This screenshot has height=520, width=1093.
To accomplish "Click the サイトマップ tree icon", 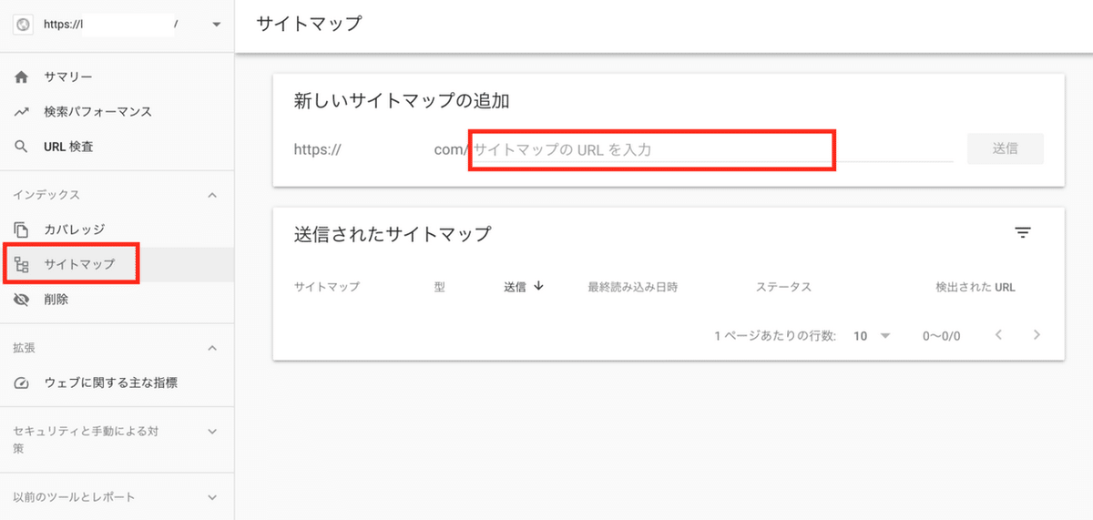I will (x=22, y=265).
